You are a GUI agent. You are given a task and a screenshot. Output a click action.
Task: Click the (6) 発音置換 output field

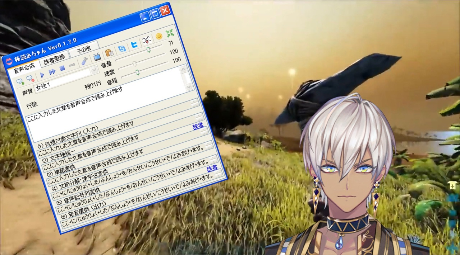(142, 199)
